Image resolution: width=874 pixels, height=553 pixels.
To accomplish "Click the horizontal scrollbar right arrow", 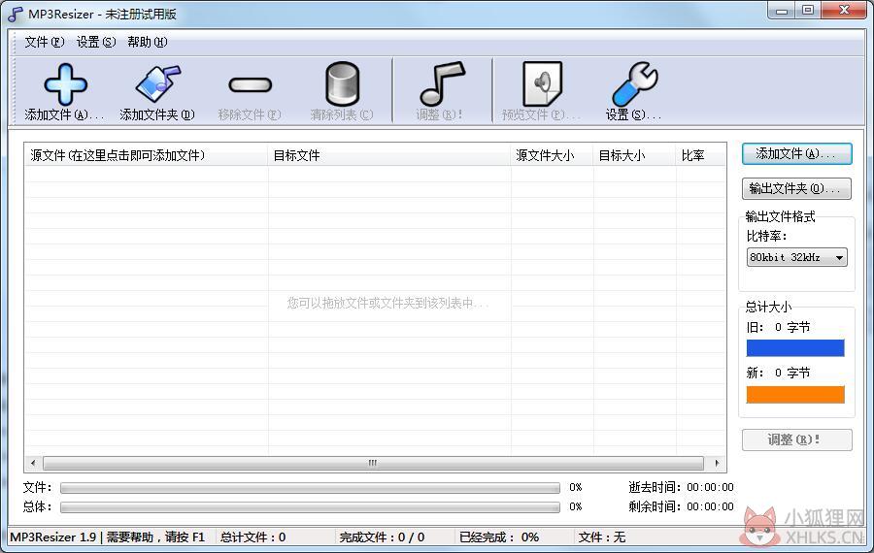I will click(x=717, y=463).
